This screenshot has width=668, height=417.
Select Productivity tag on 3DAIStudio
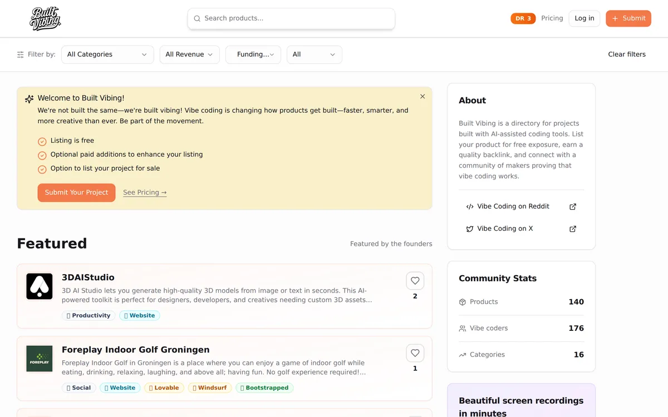(89, 315)
